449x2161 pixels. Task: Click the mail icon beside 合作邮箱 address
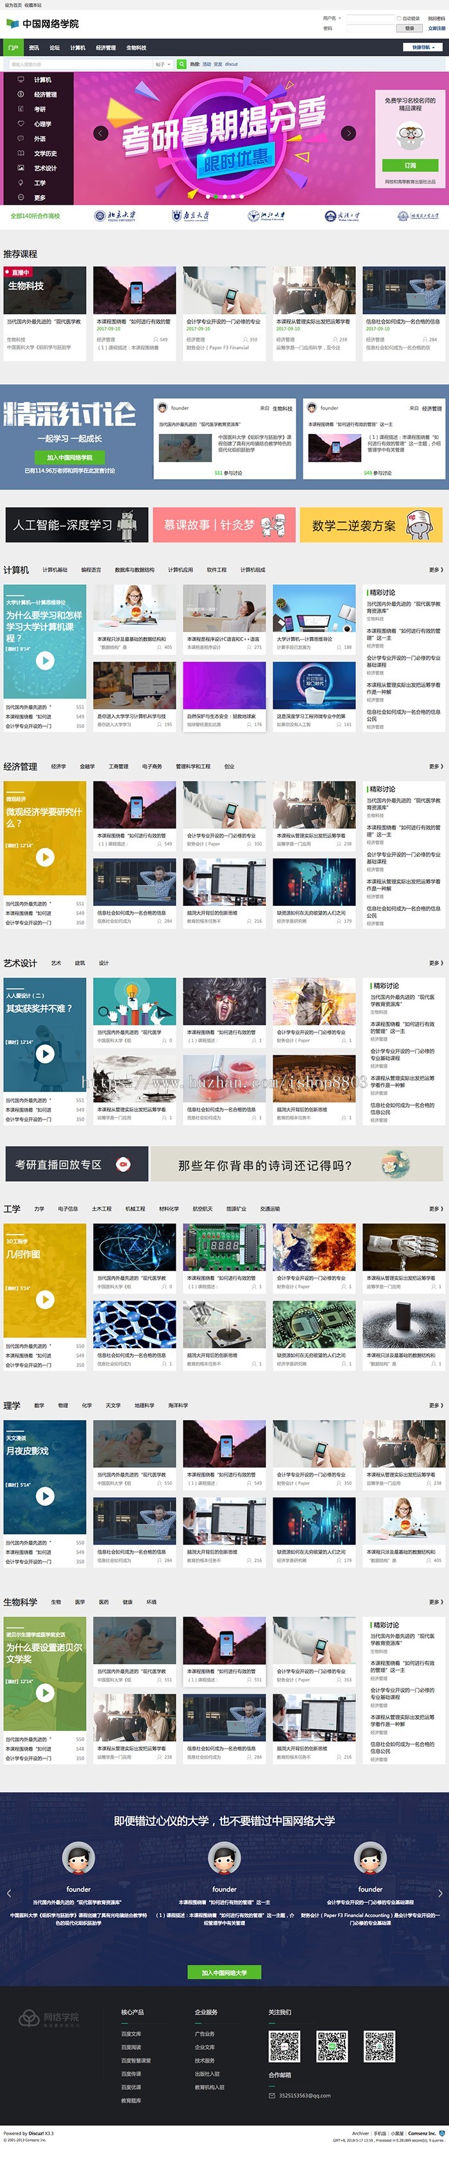(x=272, y=2095)
